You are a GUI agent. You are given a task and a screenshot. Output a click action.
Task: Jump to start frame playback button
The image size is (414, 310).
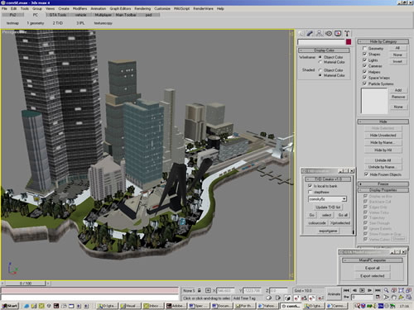coord(346,290)
